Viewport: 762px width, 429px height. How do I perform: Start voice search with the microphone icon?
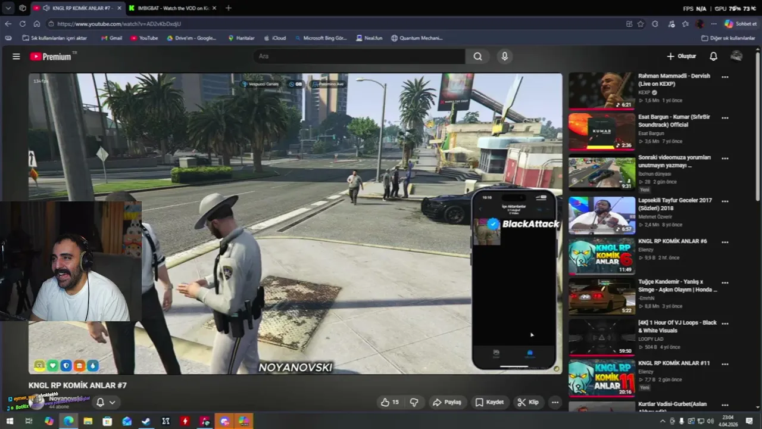pyautogui.click(x=504, y=57)
